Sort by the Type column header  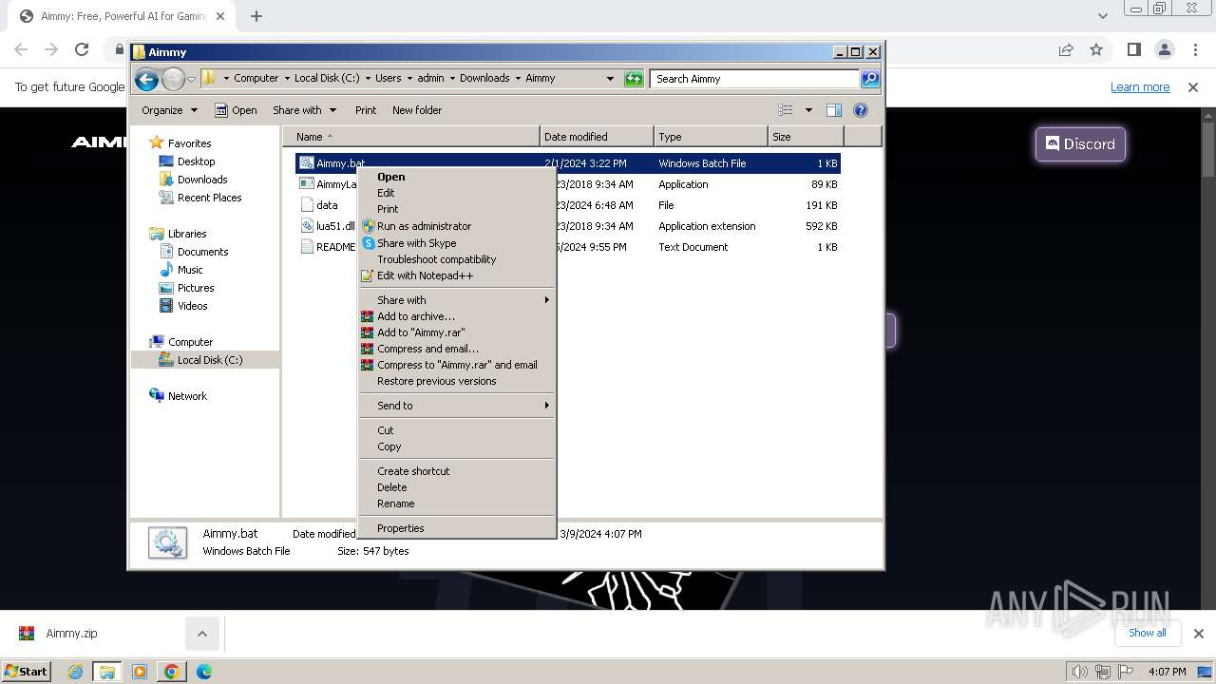coord(711,137)
